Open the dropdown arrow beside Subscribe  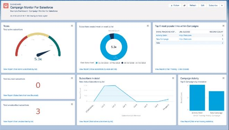(x=222, y=6)
